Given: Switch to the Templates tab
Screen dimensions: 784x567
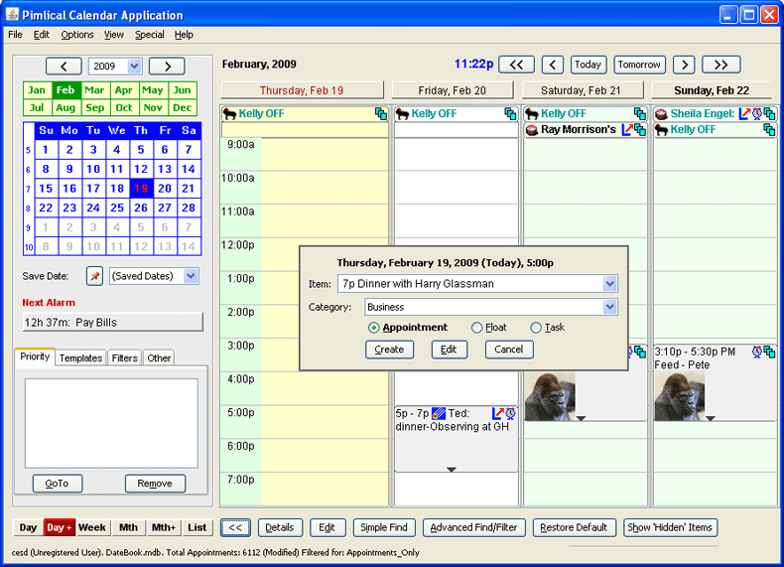Looking at the screenshot, I should click(80, 357).
